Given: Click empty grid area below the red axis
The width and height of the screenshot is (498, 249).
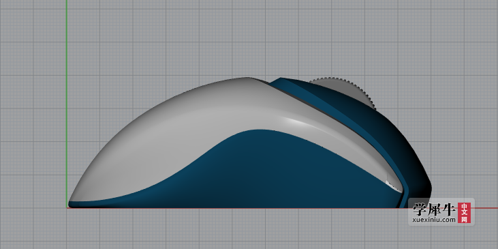Looking at the screenshot, I should tap(248, 229).
